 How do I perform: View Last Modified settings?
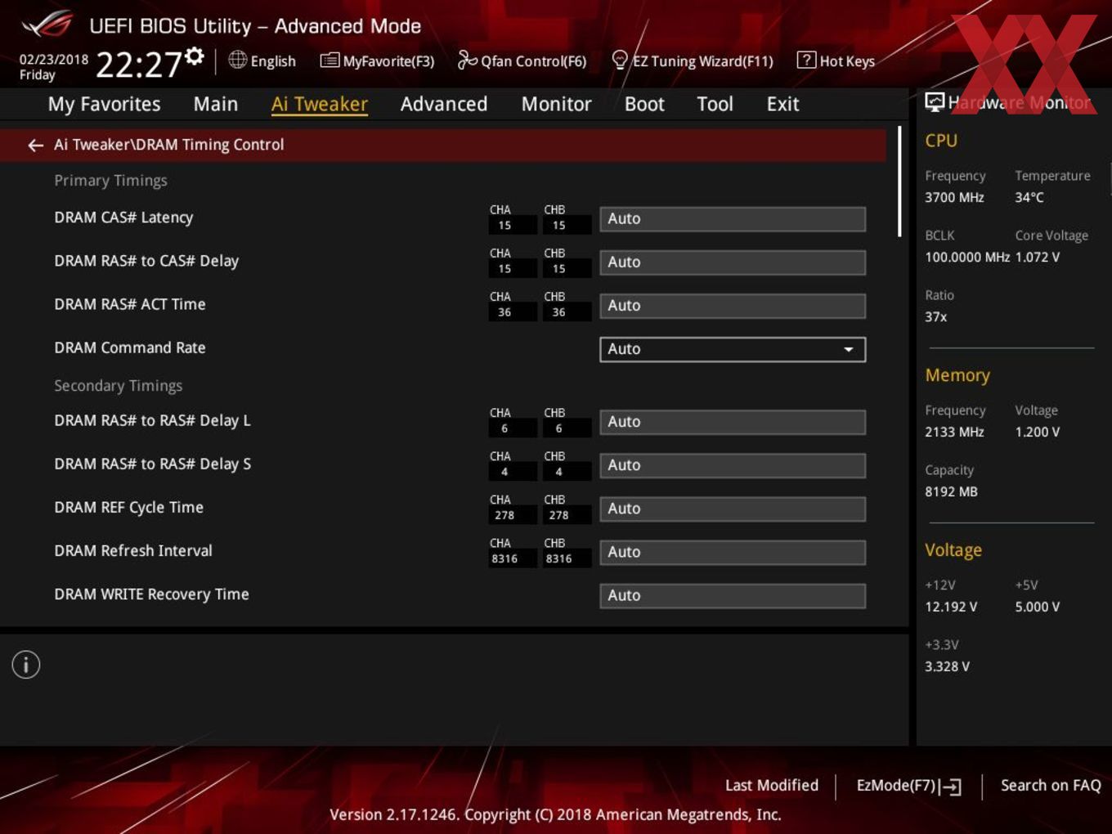tap(772, 785)
